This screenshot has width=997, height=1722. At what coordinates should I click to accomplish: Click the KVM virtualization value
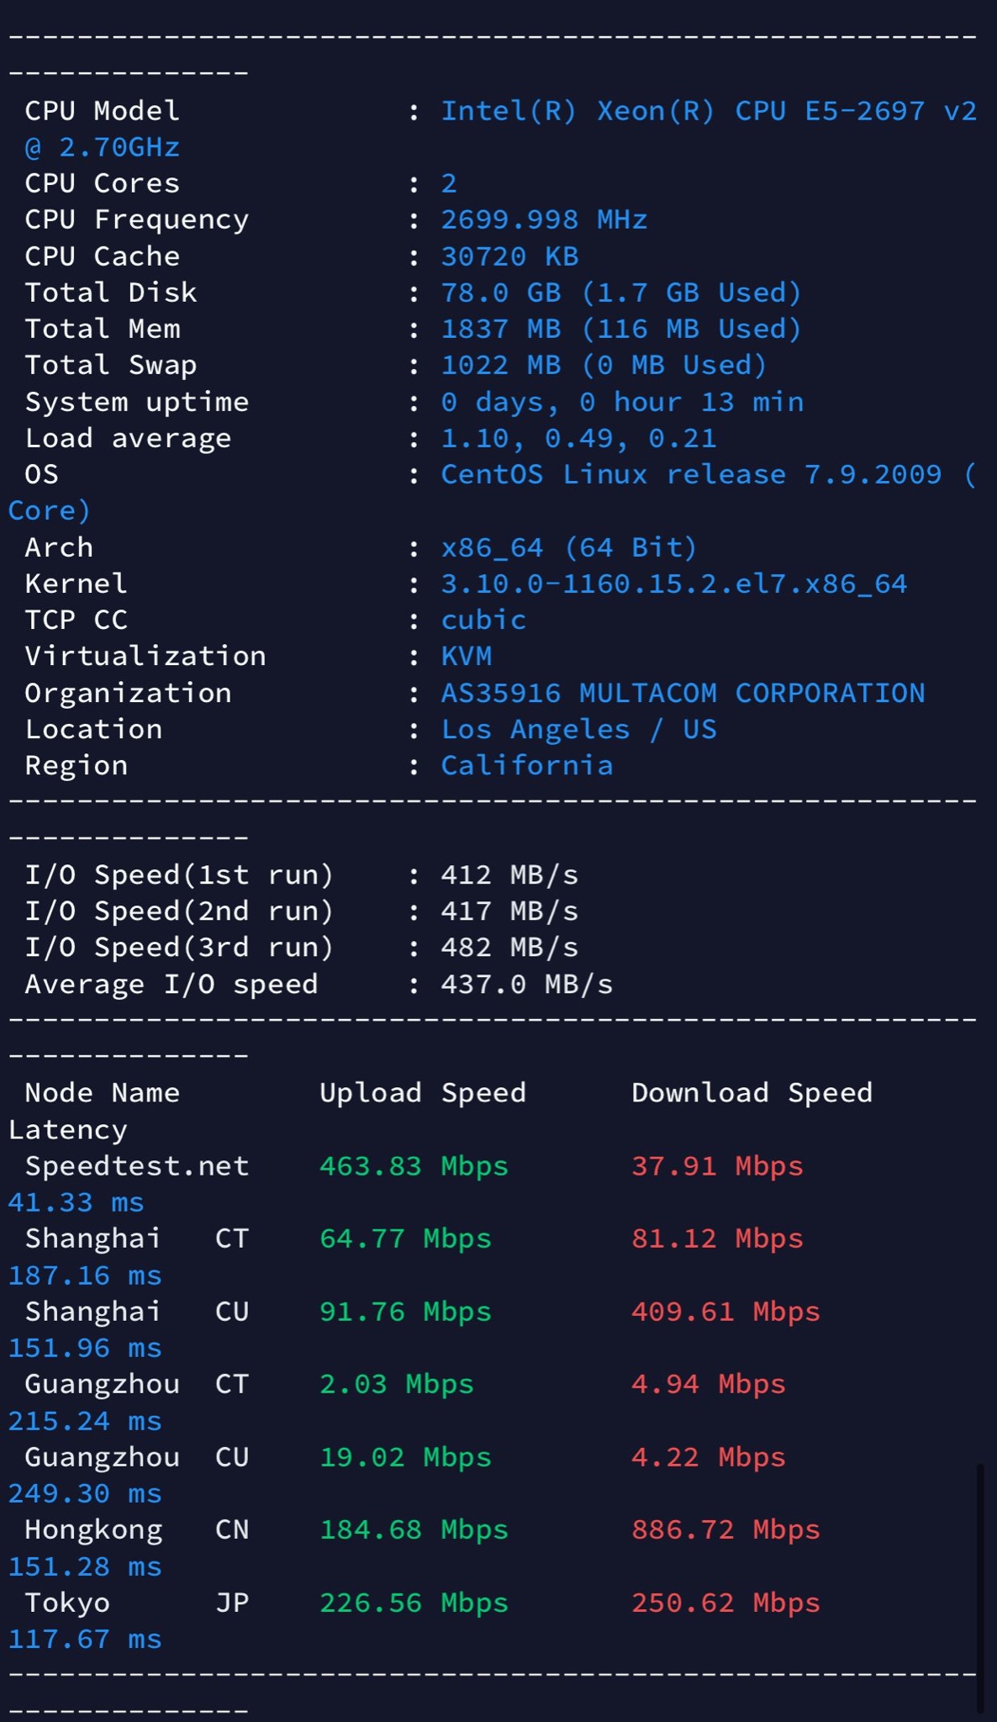(467, 656)
